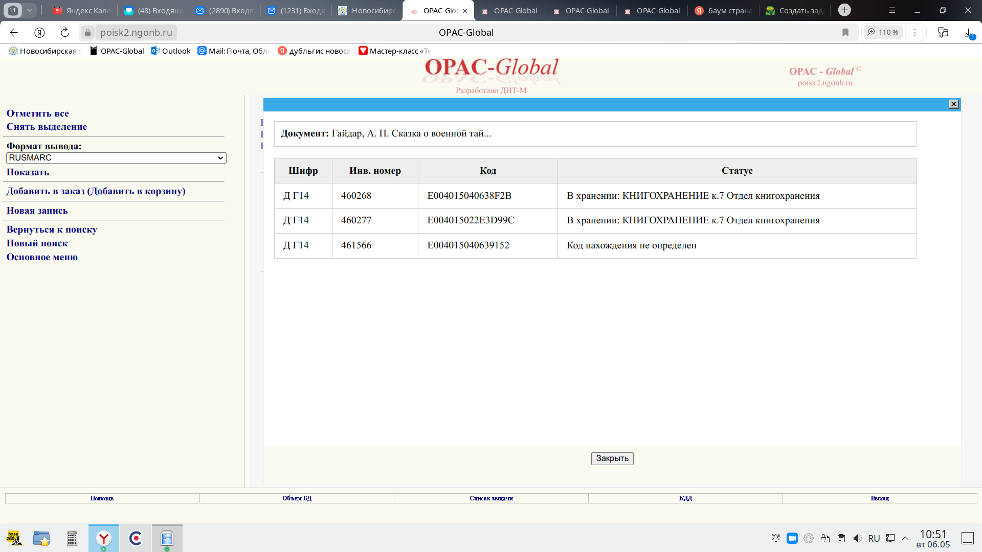Viewport: 982px width, 552px height.
Task: Click Добавить в заказ link
Action: tap(96, 191)
